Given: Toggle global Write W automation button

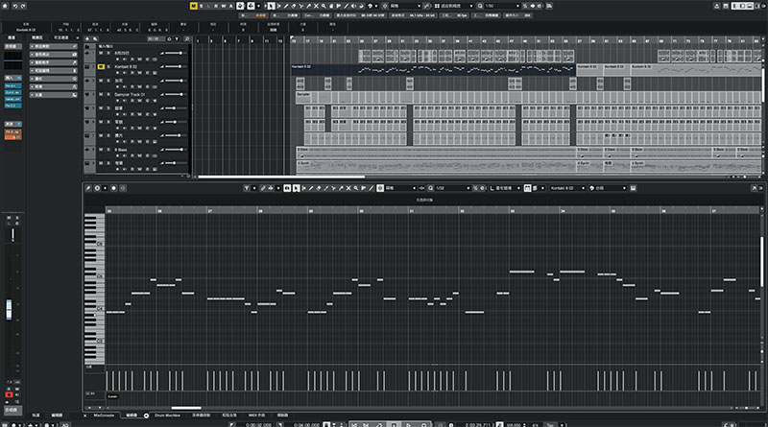Looking at the screenshot, I should pyautogui.click(x=224, y=6).
